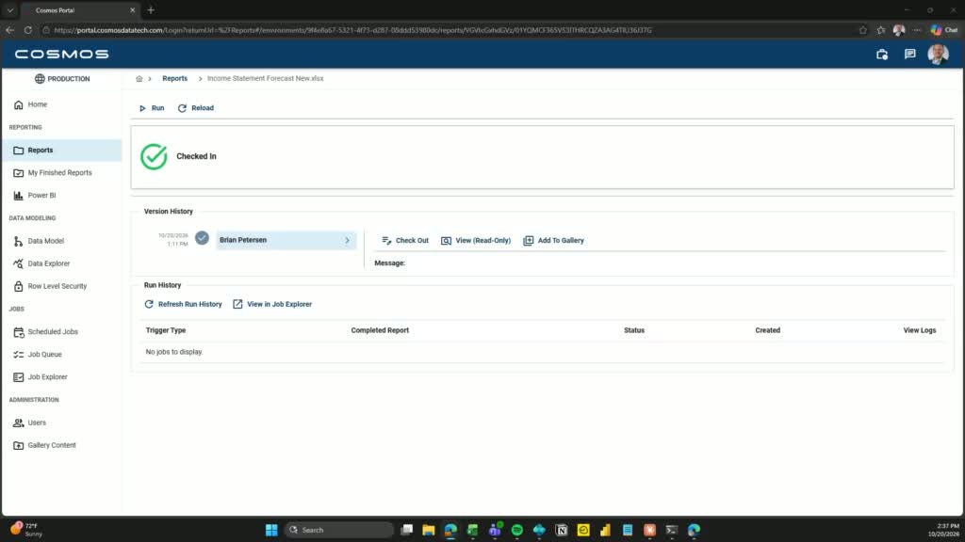Click the Checked In status icon
965x542 pixels.
click(x=154, y=157)
